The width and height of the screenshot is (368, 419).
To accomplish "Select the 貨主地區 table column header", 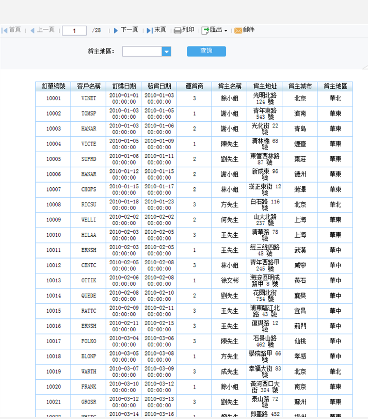I will point(335,86).
